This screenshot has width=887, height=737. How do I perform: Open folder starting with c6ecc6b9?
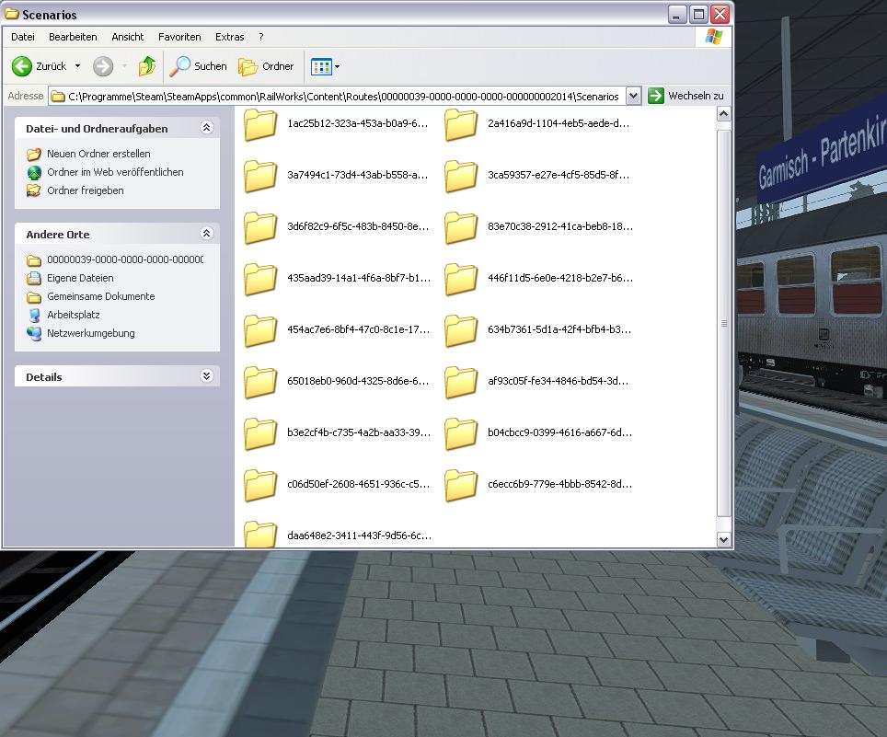(x=461, y=485)
